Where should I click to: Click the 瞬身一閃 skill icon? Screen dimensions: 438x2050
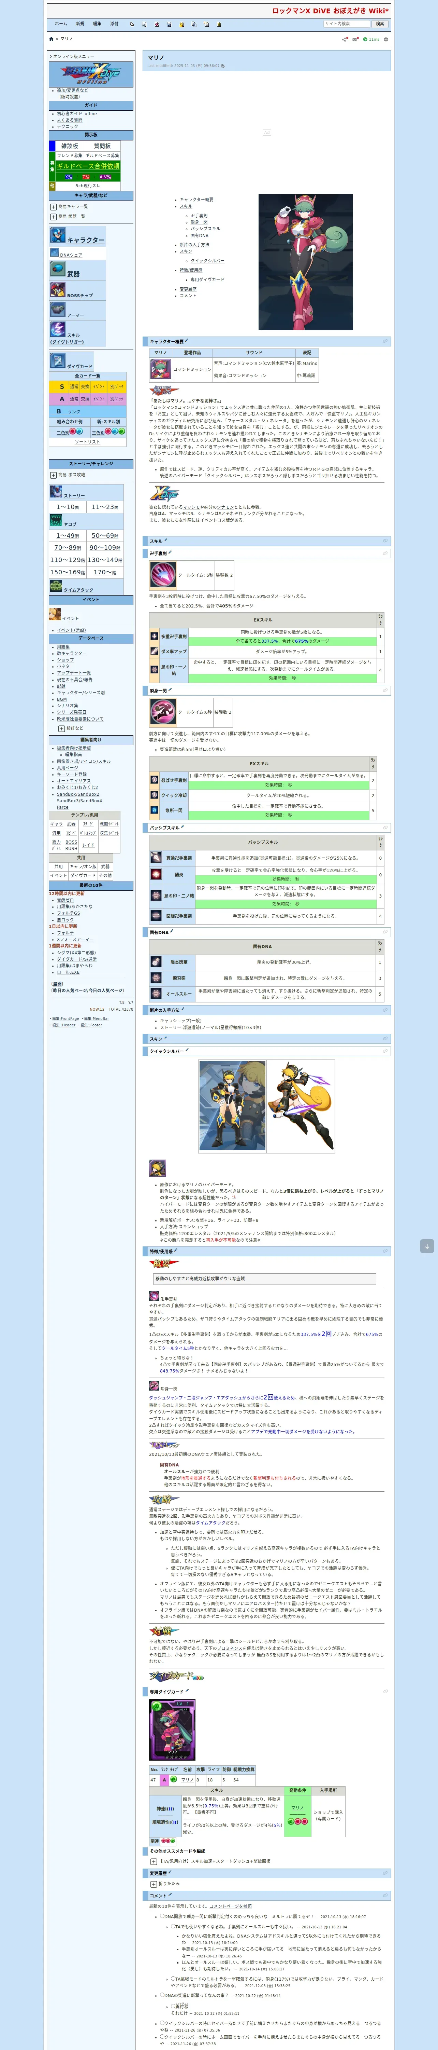[x=163, y=712]
